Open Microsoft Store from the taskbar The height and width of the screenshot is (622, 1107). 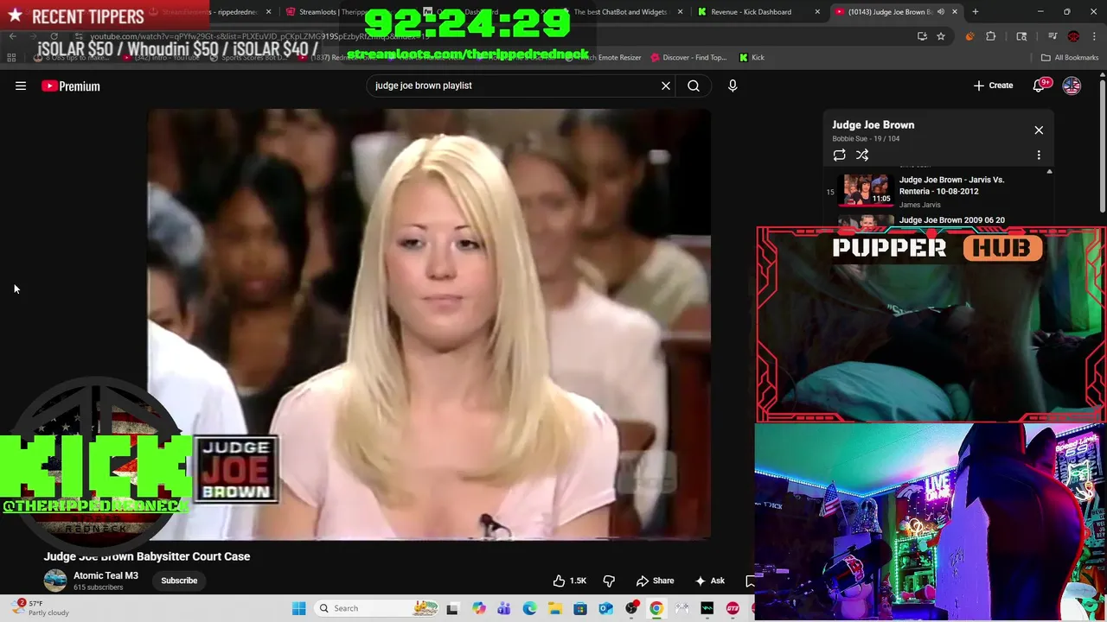[x=580, y=608]
